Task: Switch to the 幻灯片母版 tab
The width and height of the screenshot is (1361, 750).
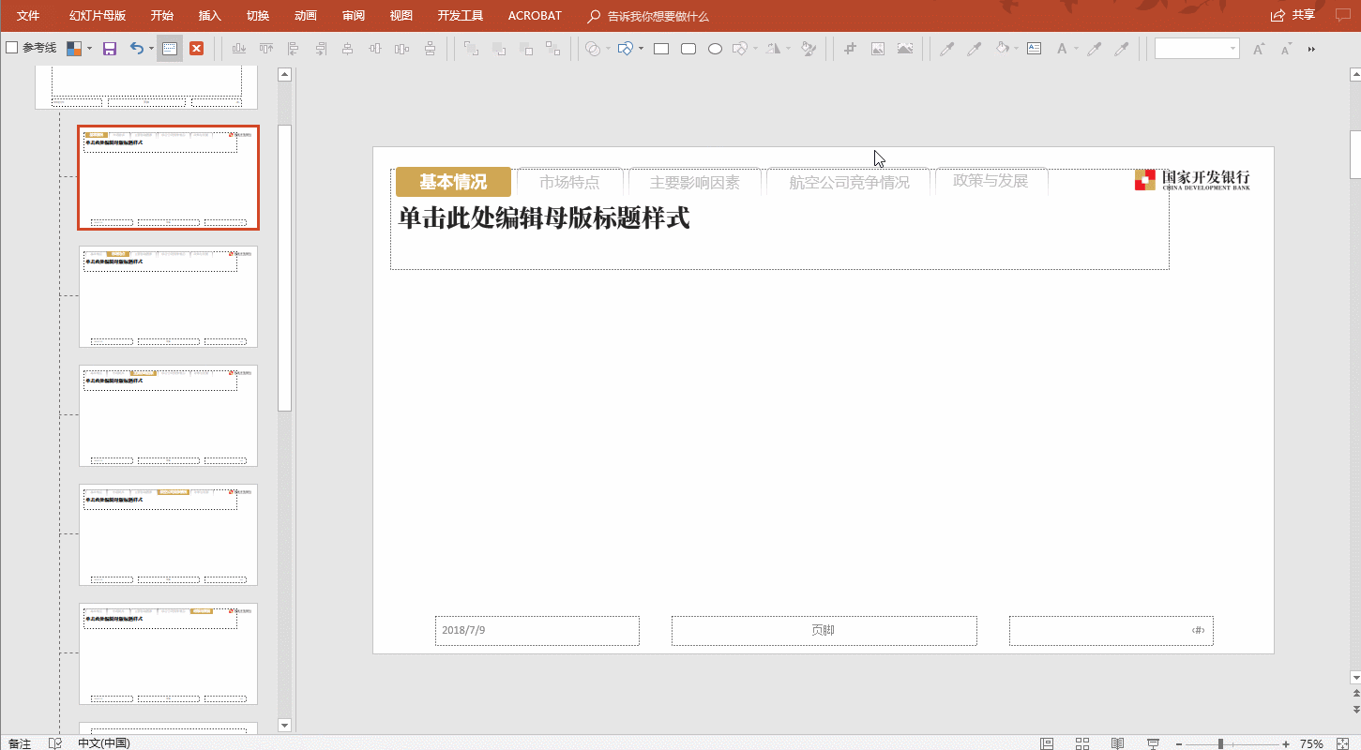Action: 98,16
